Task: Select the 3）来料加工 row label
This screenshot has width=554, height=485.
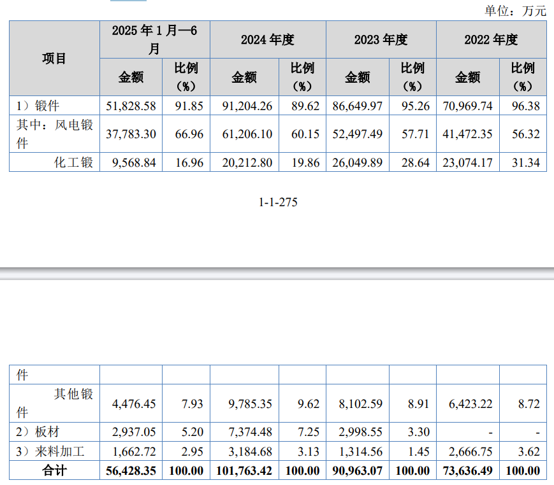Action: (50, 452)
